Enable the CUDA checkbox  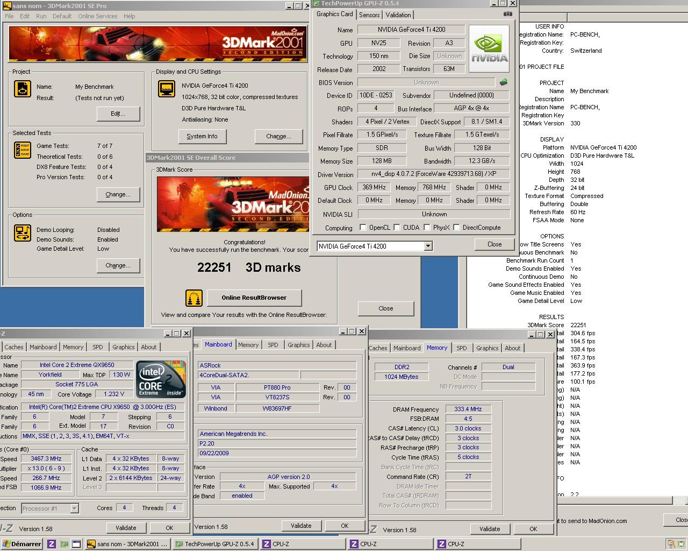[x=397, y=228]
